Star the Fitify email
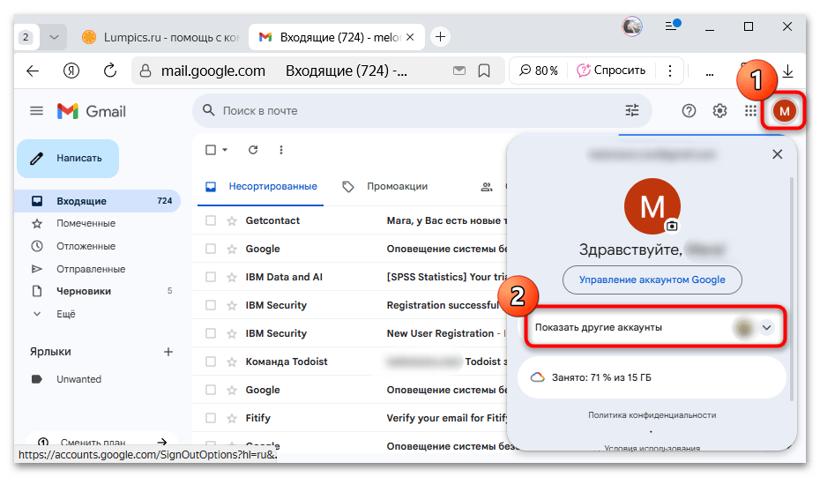 (232, 418)
